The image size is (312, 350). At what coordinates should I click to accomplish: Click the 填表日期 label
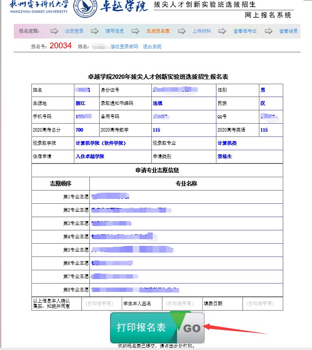click(213, 303)
